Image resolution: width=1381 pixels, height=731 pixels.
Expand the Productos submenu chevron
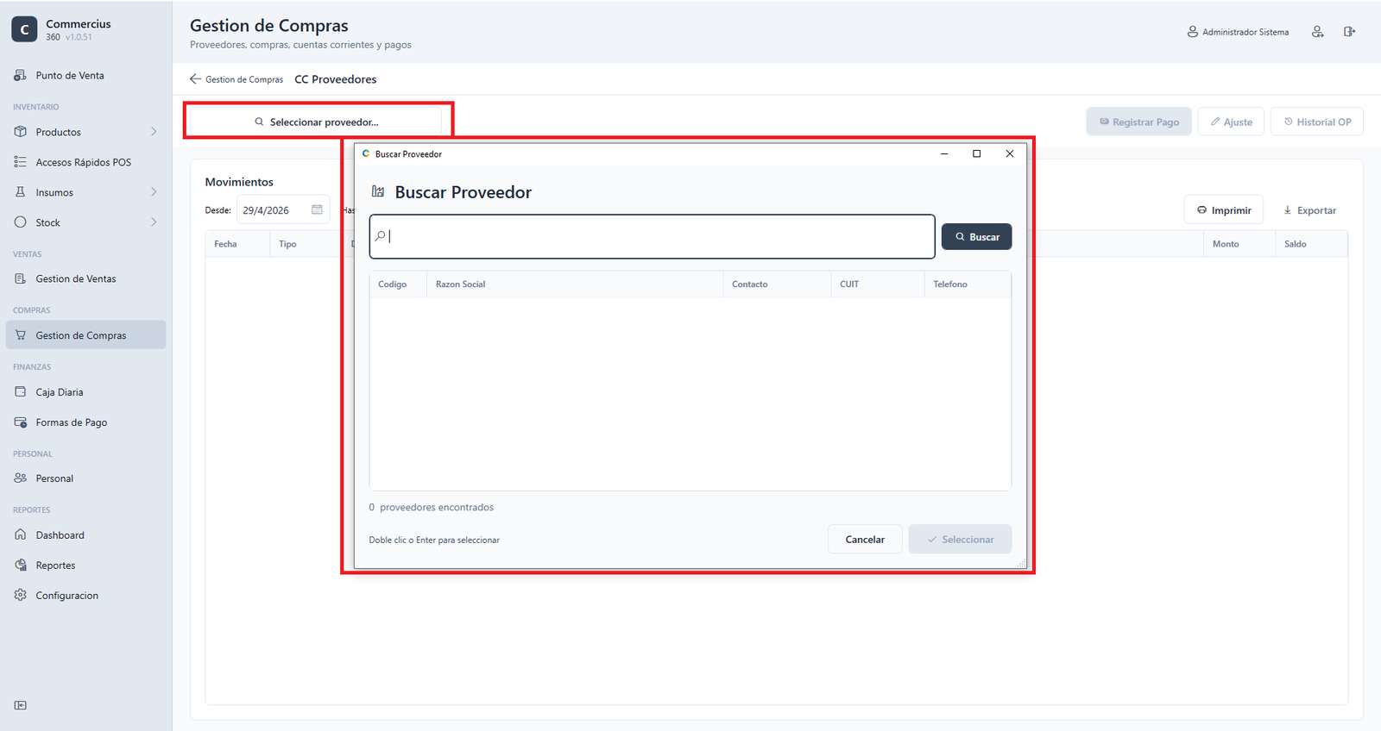point(154,132)
